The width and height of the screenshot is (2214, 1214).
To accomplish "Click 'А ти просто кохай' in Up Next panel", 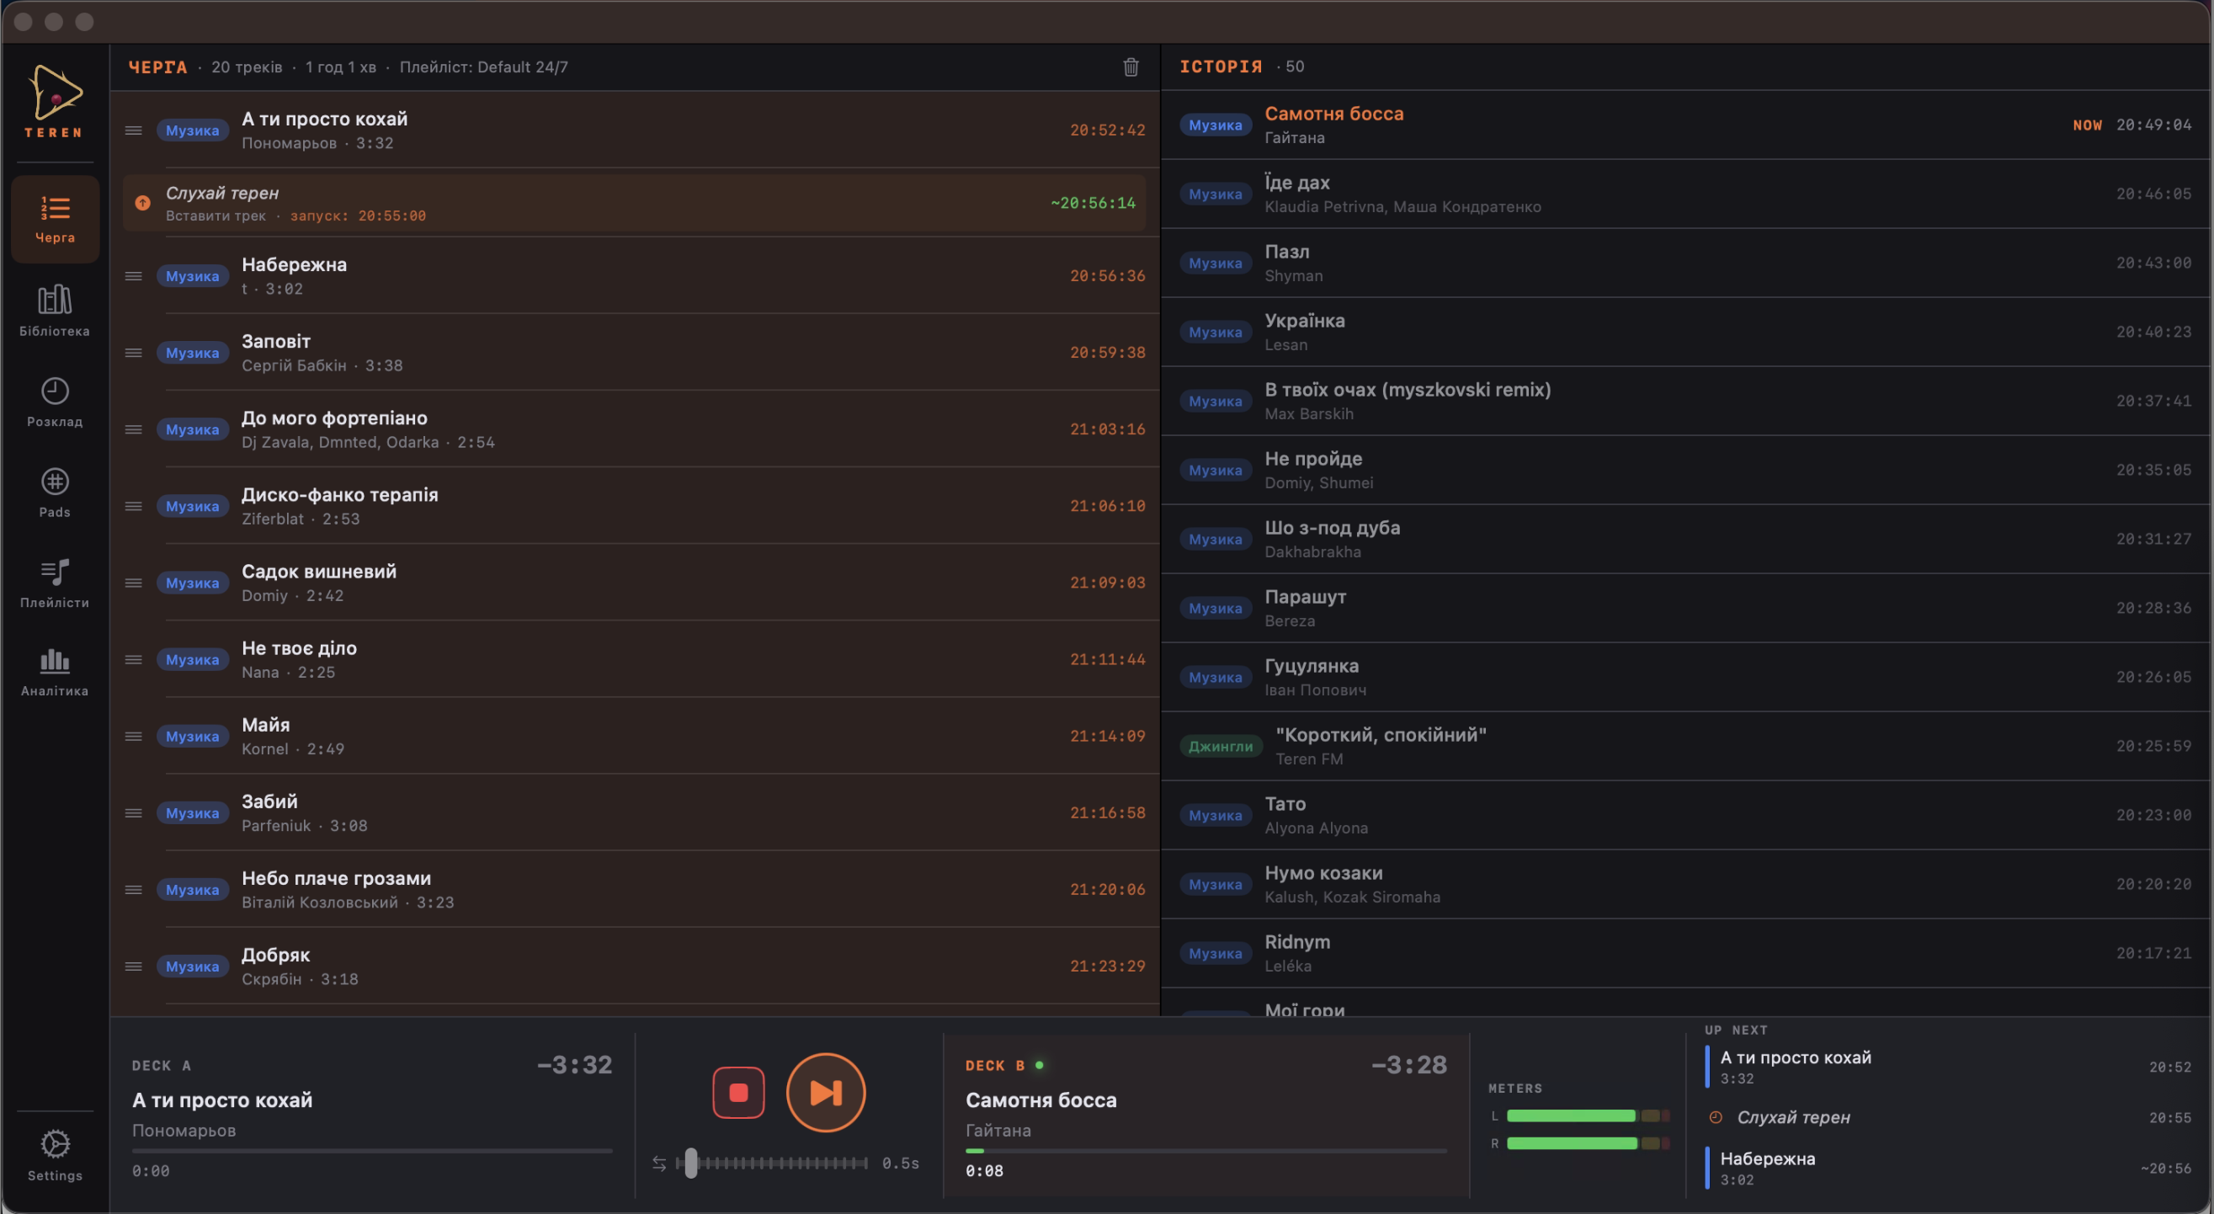I will 1949,1066.
